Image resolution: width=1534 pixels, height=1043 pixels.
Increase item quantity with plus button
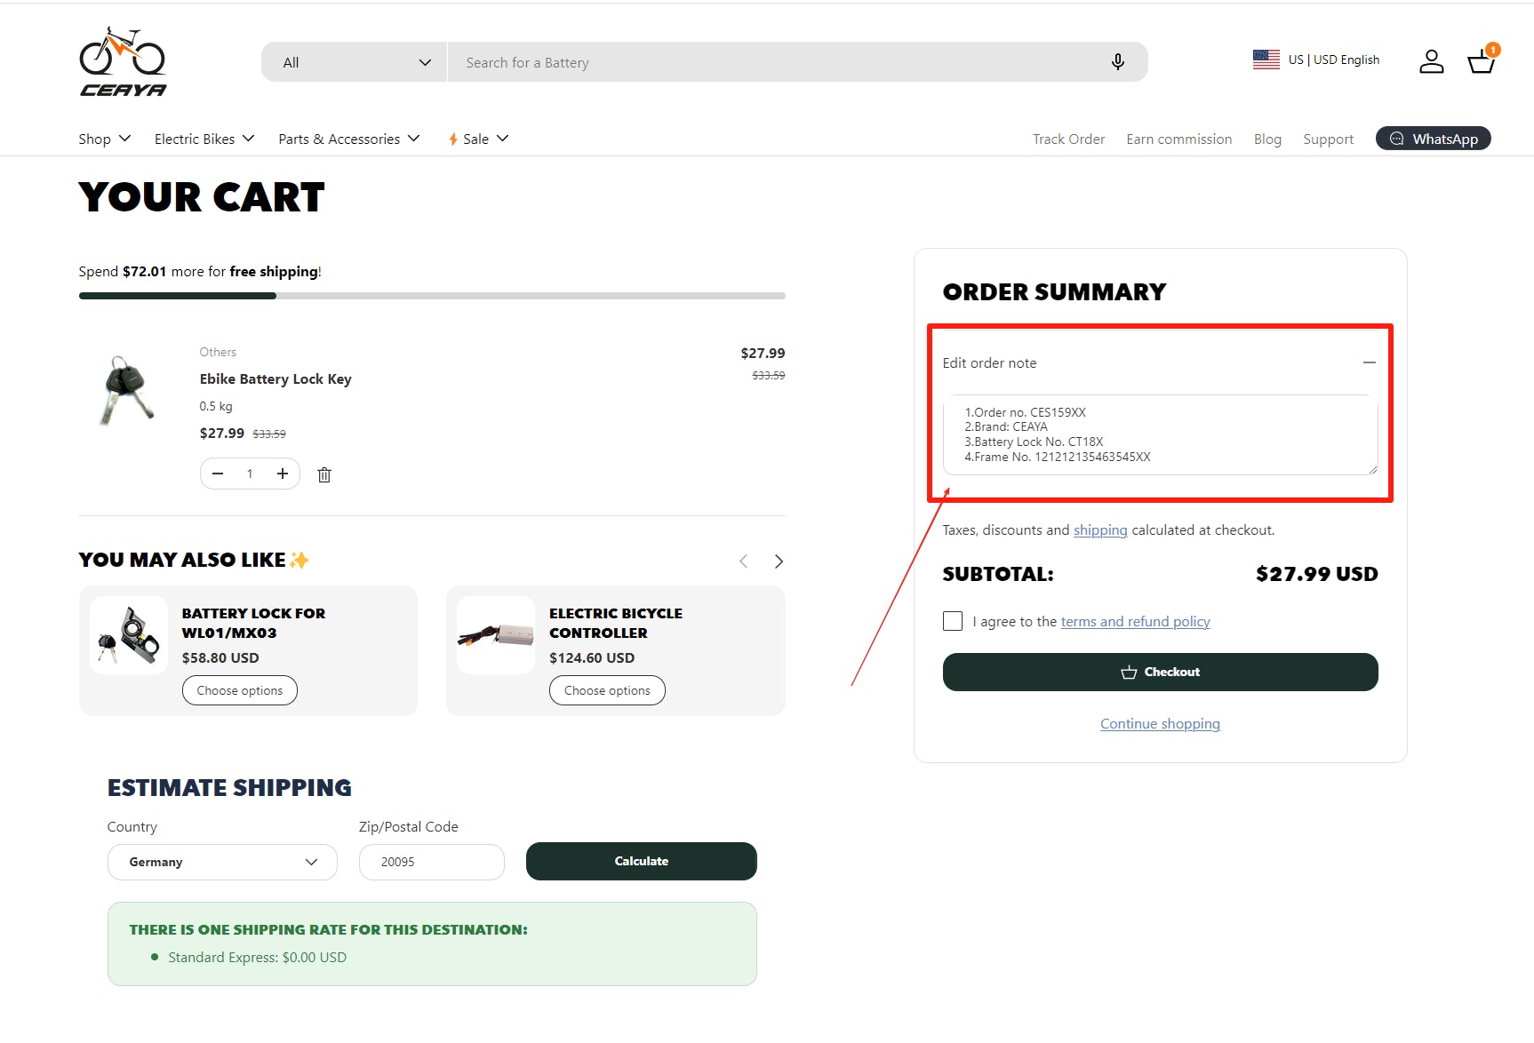[x=283, y=474]
